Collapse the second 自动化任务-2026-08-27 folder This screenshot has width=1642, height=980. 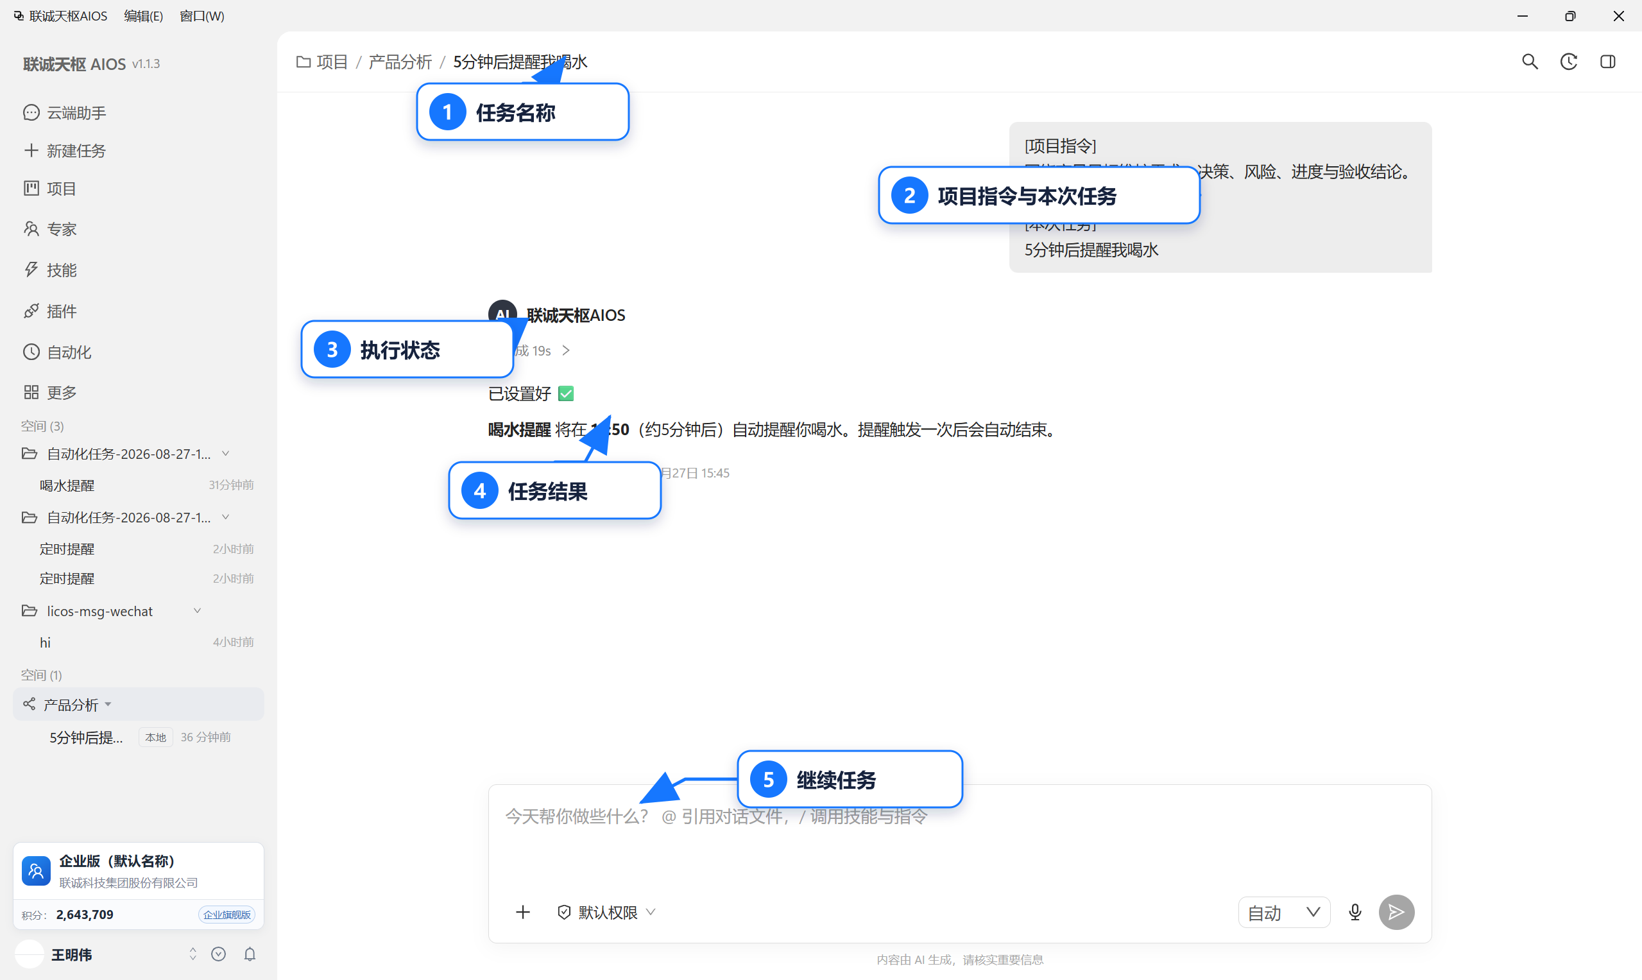coord(225,517)
